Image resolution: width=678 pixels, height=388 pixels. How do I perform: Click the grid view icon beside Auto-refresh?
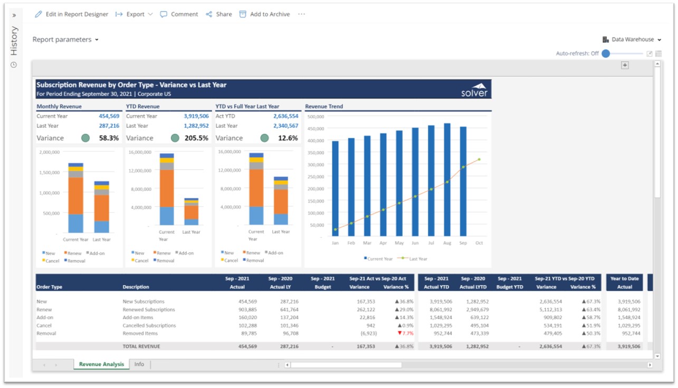coord(658,54)
